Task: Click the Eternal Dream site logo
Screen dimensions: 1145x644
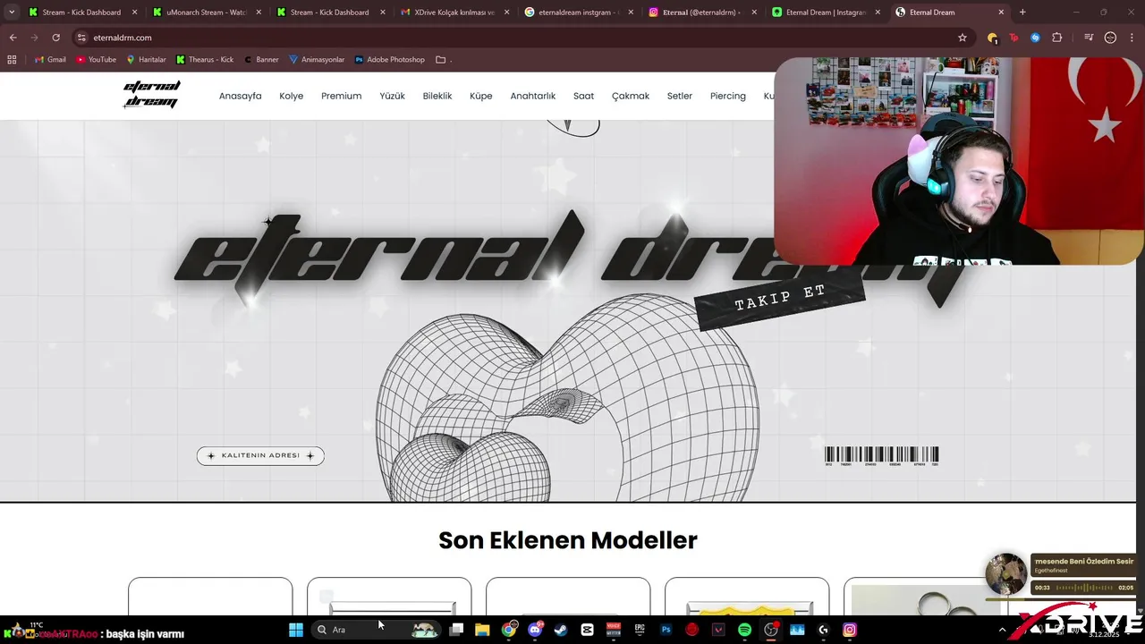Action: click(152, 95)
